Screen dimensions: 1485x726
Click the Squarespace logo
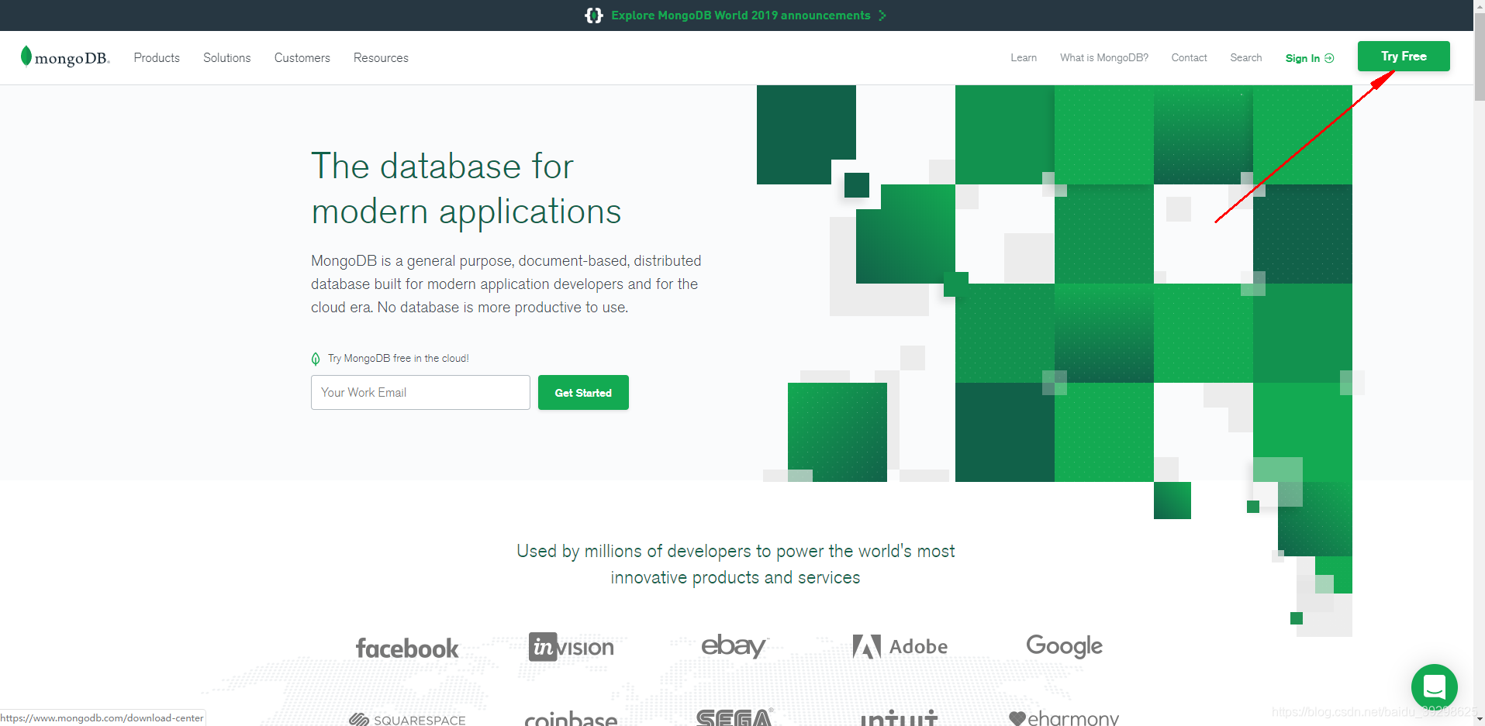[407, 719]
